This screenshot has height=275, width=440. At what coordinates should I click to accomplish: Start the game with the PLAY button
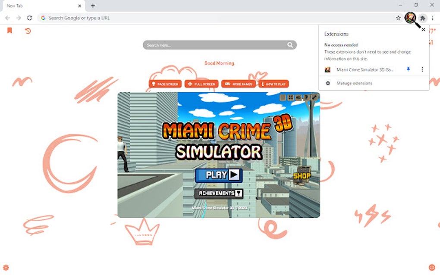[219, 175]
